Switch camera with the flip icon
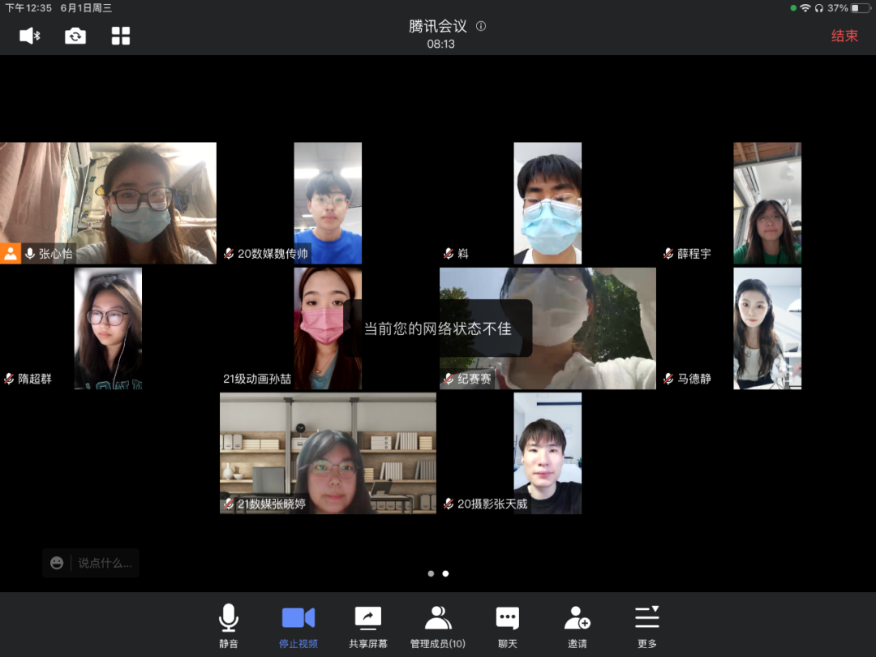 tap(75, 36)
